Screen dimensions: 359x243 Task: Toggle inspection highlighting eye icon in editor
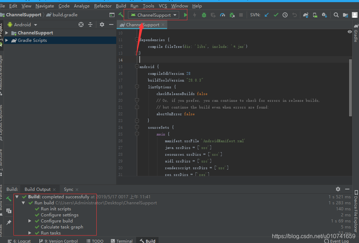[349, 32]
